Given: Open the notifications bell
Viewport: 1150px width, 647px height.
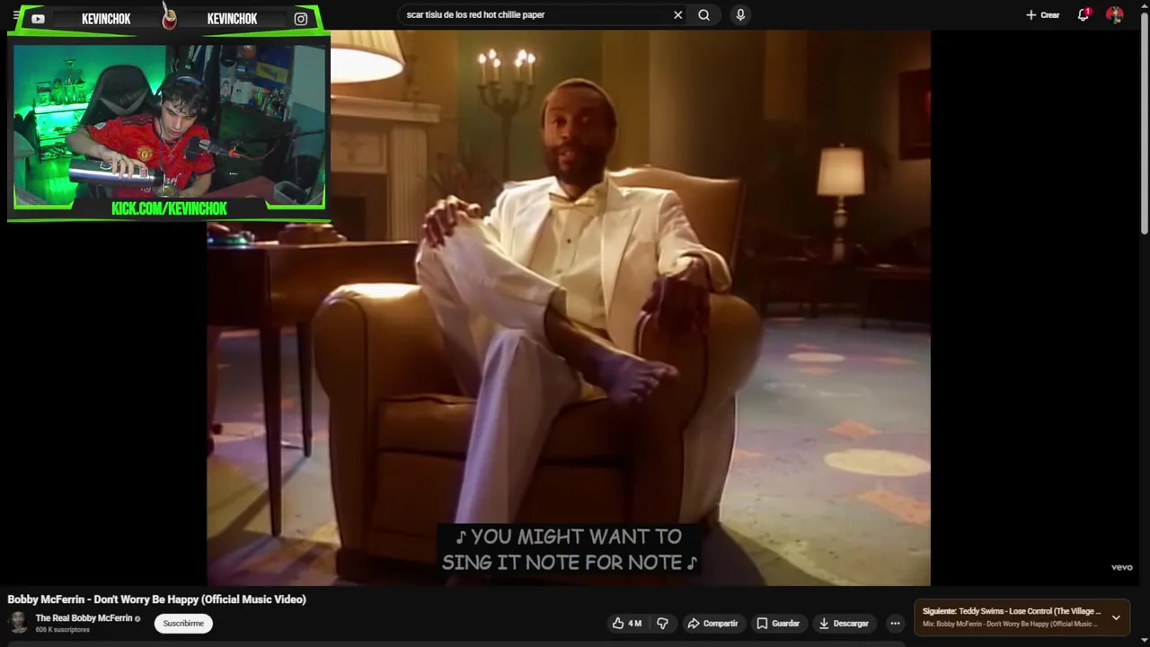Looking at the screenshot, I should tap(1084, 15).
